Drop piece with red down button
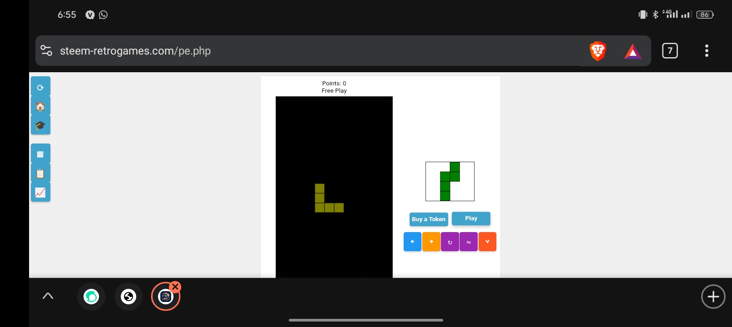 487,242
